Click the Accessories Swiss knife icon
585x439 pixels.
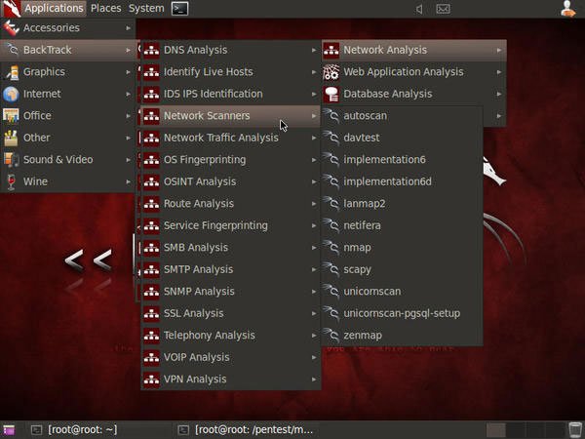coord(11,28)
